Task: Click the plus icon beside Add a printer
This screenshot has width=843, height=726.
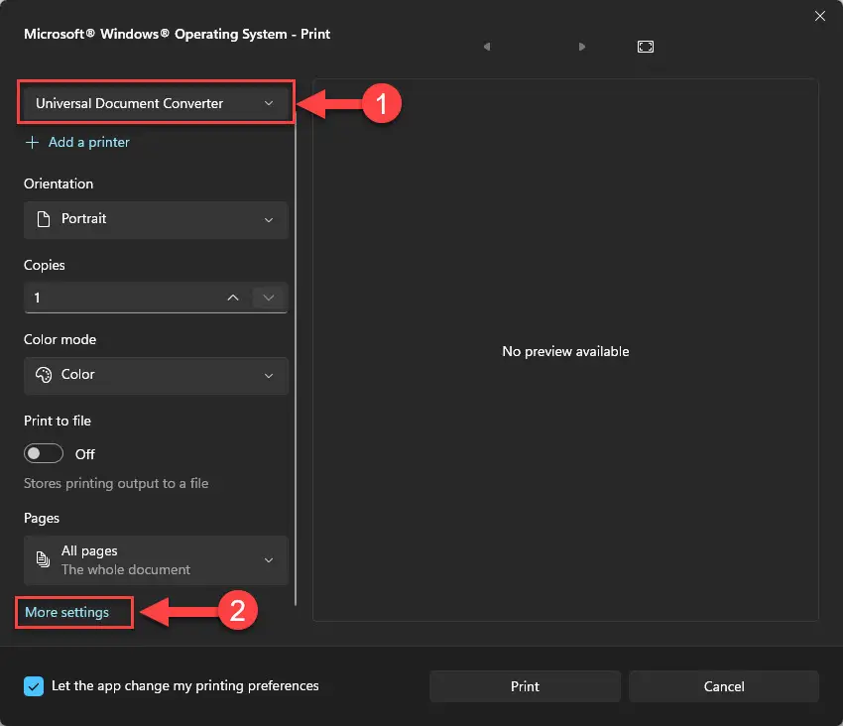Action: (x=33, y=143)
